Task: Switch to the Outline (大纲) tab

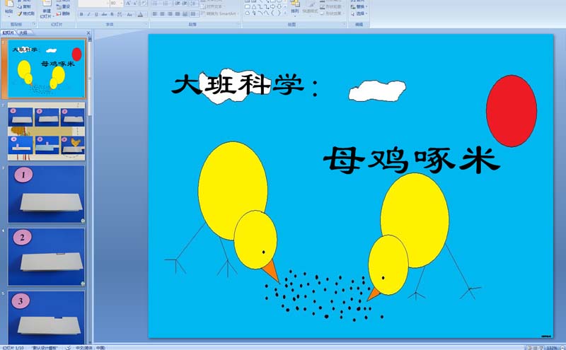Action: [23, 33]
